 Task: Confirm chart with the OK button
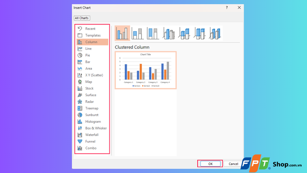210,164
